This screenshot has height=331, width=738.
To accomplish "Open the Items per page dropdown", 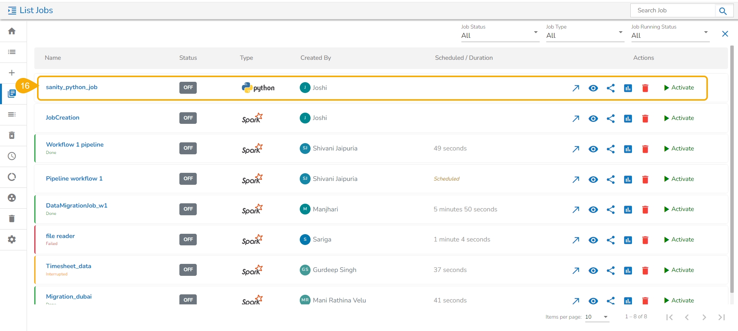I will tap(597, 317).
